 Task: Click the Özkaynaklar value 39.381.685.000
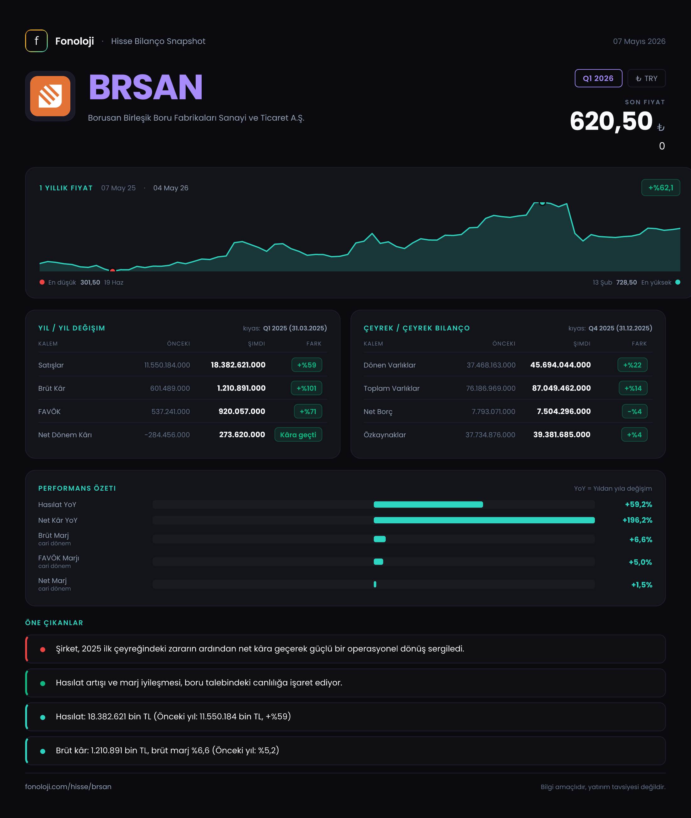[x=562, y=434]
